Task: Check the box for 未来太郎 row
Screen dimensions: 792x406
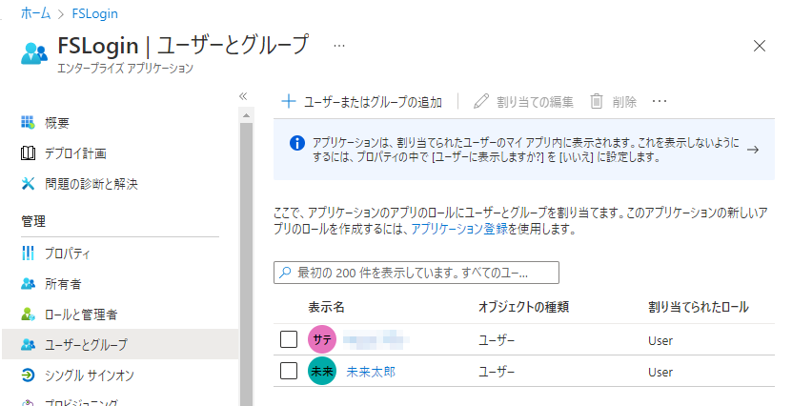Action: pyautogui.click(x=289, y=371)
